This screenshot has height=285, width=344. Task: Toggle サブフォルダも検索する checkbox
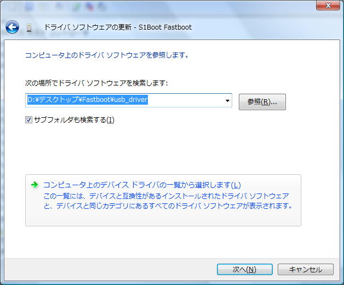pyautogui.click(x=28, y=120)
